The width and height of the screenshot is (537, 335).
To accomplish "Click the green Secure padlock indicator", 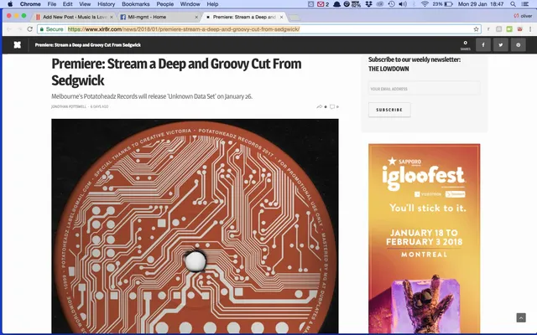I will [52, 29].
